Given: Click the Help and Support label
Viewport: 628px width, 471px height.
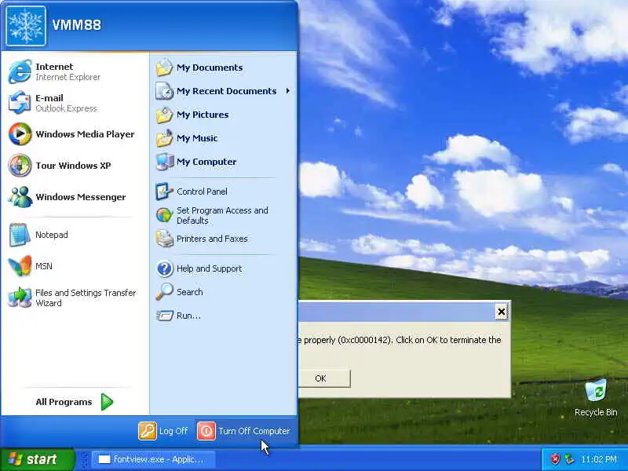Looking at the screenshot, I should click(209, 268).
